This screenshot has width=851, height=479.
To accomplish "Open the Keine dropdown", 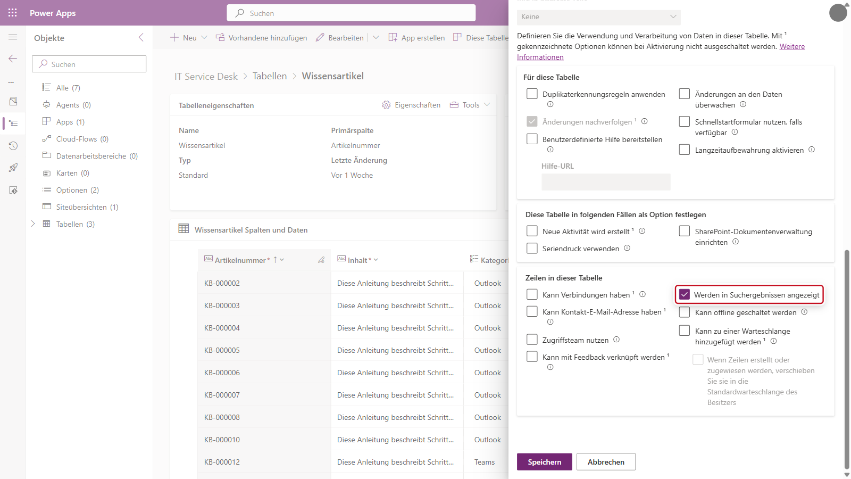I will [x=599, y=17].
